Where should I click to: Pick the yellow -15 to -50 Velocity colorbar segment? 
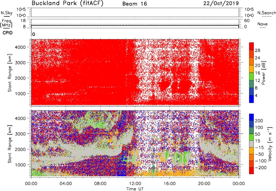(x=252, y=151)
